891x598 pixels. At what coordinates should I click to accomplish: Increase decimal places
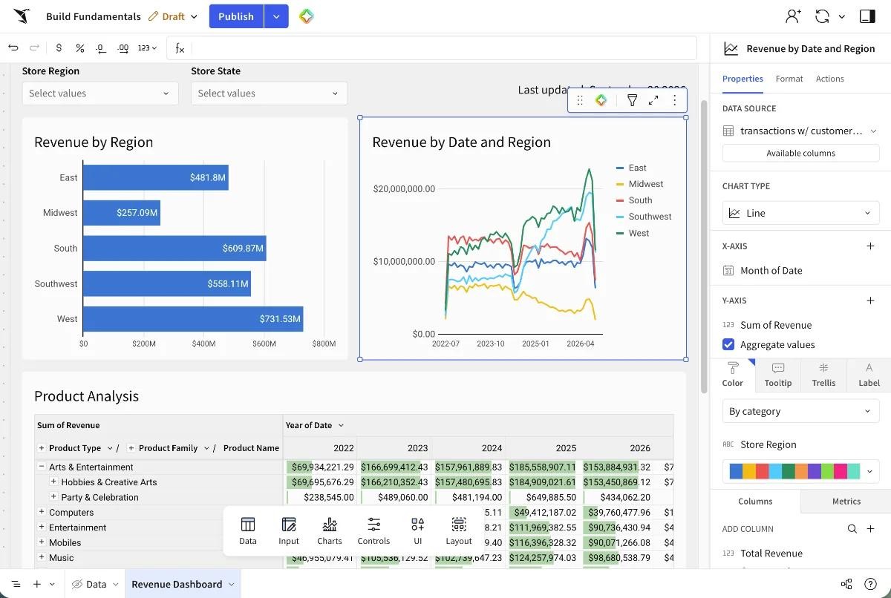(x=123, y=47)
